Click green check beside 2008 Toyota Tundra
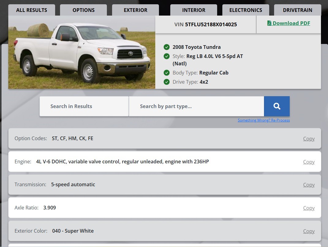 pos(167,47)
